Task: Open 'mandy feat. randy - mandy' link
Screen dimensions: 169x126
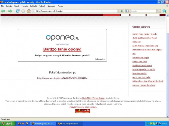Action: (x=144, y=34)
